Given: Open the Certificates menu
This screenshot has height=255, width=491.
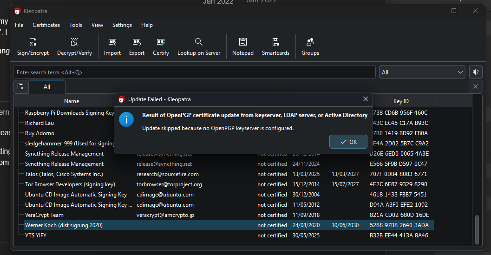Looking at the screenshot, I should point(46,25).
